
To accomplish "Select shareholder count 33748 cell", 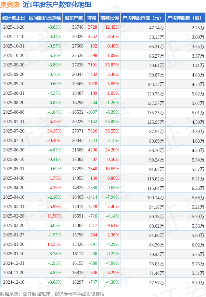I will tap(78, 27).
